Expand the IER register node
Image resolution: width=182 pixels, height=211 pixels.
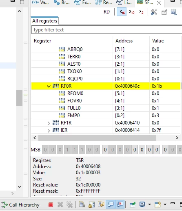pos(49,131)
